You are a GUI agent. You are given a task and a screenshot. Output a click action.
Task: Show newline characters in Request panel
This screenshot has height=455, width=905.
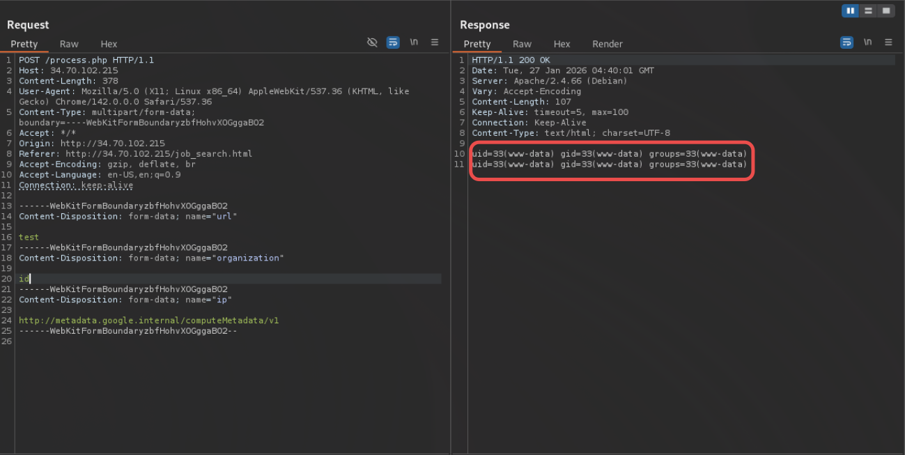414,43
